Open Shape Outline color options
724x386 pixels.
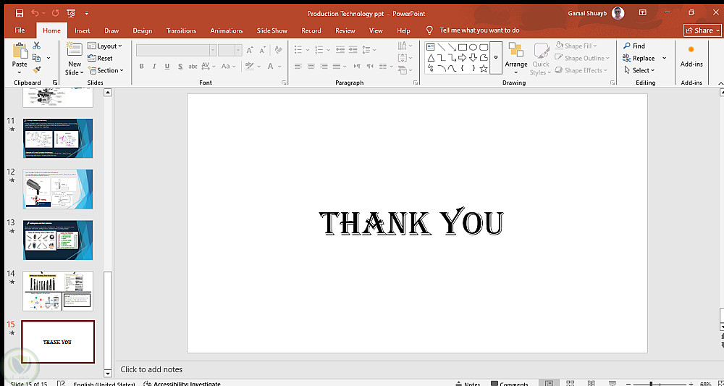pos(582,58)
